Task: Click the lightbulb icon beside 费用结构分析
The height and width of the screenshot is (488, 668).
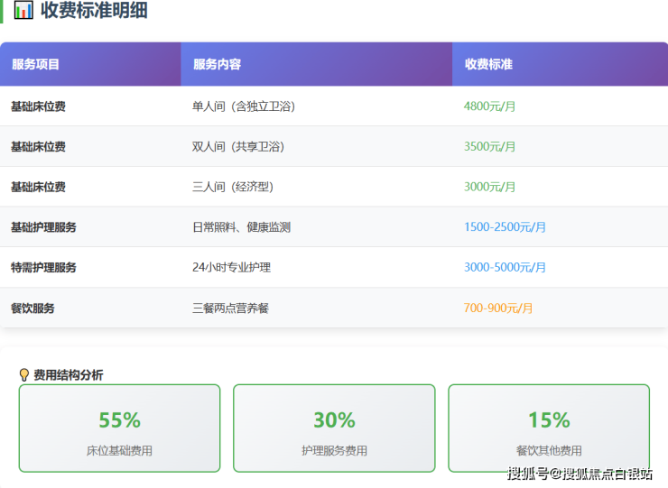Action: (x=24, y=374)
